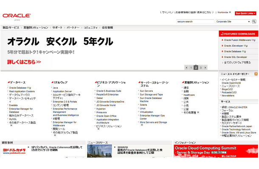Expand その他ミドルウェア製品 arrow
The image size is (259, 169).
click(x=55, y=135)
